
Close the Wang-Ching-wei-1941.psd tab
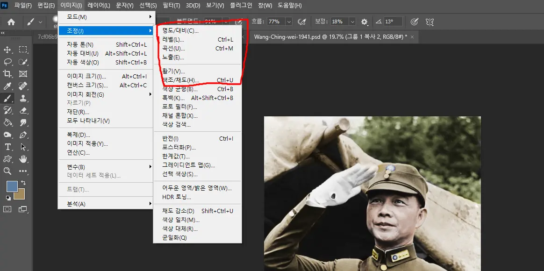click(x=412, y=37)
